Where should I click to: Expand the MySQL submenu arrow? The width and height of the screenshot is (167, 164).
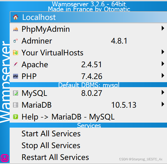(163, 92)
